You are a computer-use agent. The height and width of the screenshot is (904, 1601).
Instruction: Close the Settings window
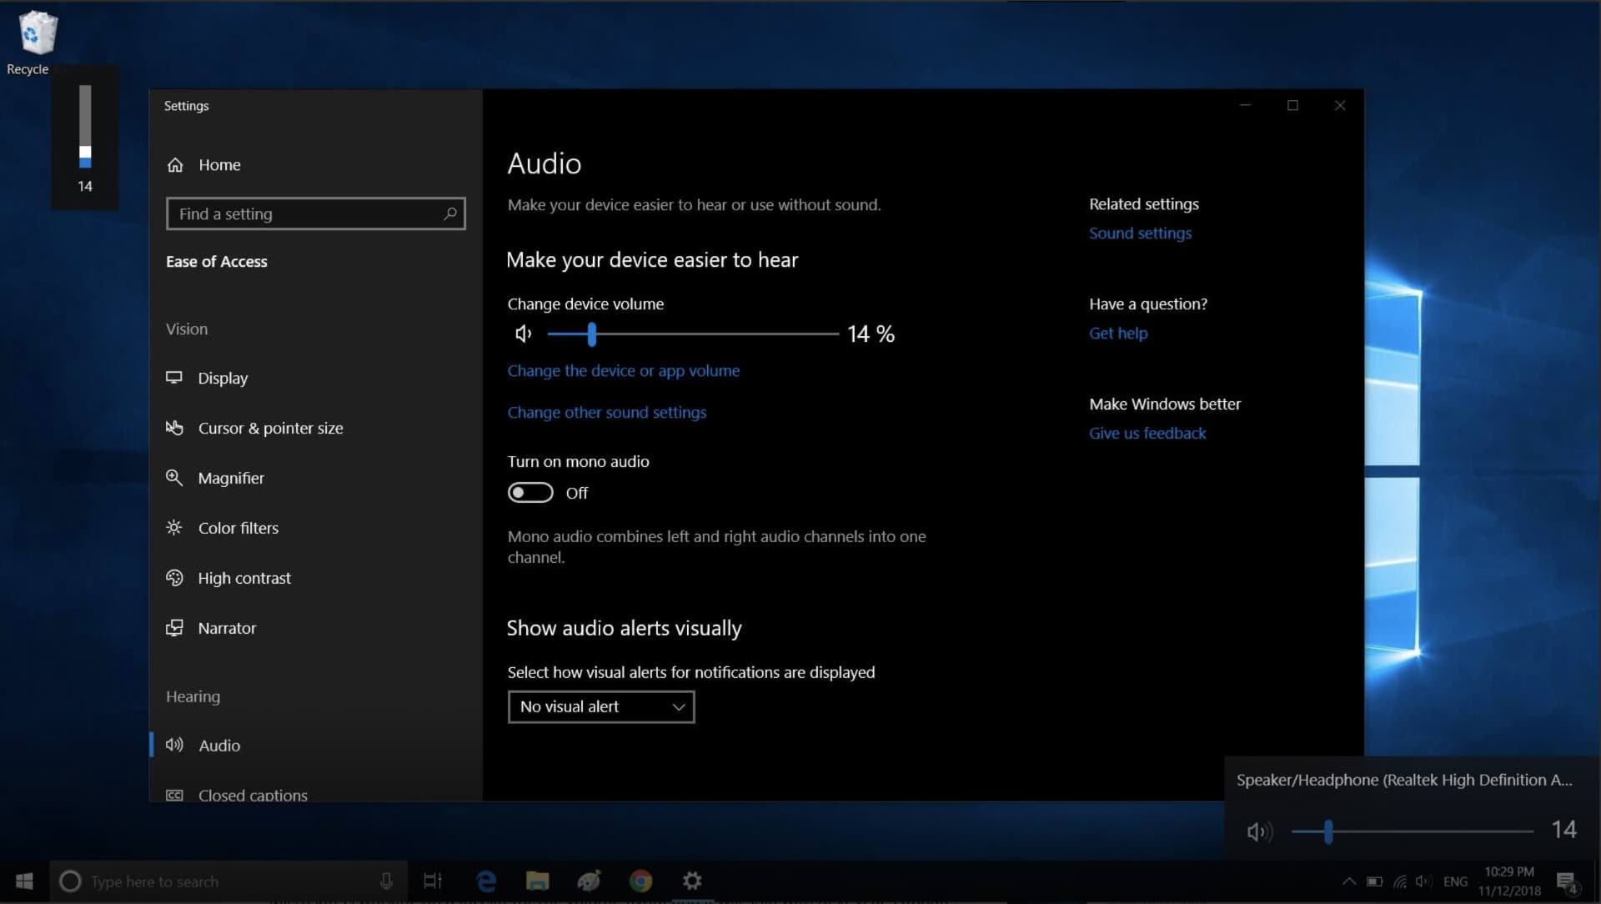(1340, 105)
